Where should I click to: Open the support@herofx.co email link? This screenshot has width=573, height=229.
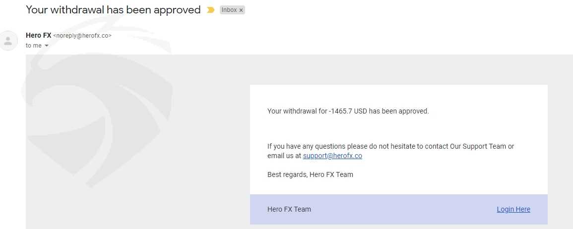click(x=332, y=156)
